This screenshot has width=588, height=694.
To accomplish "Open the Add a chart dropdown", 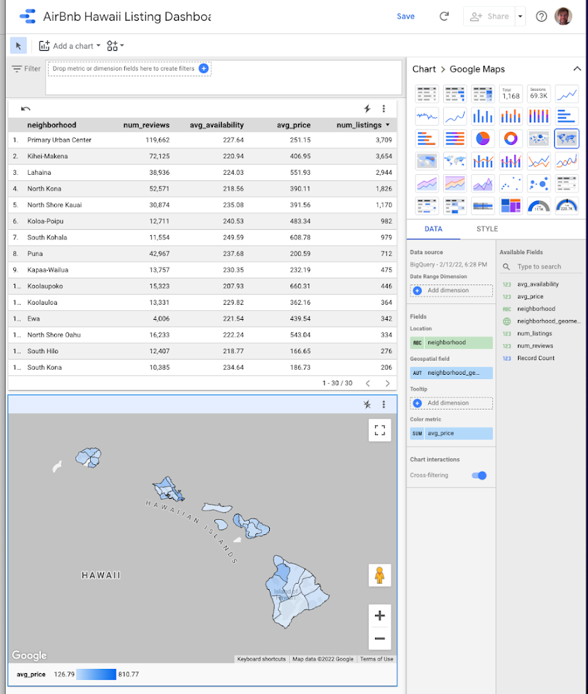I will (x=70, y=46).
